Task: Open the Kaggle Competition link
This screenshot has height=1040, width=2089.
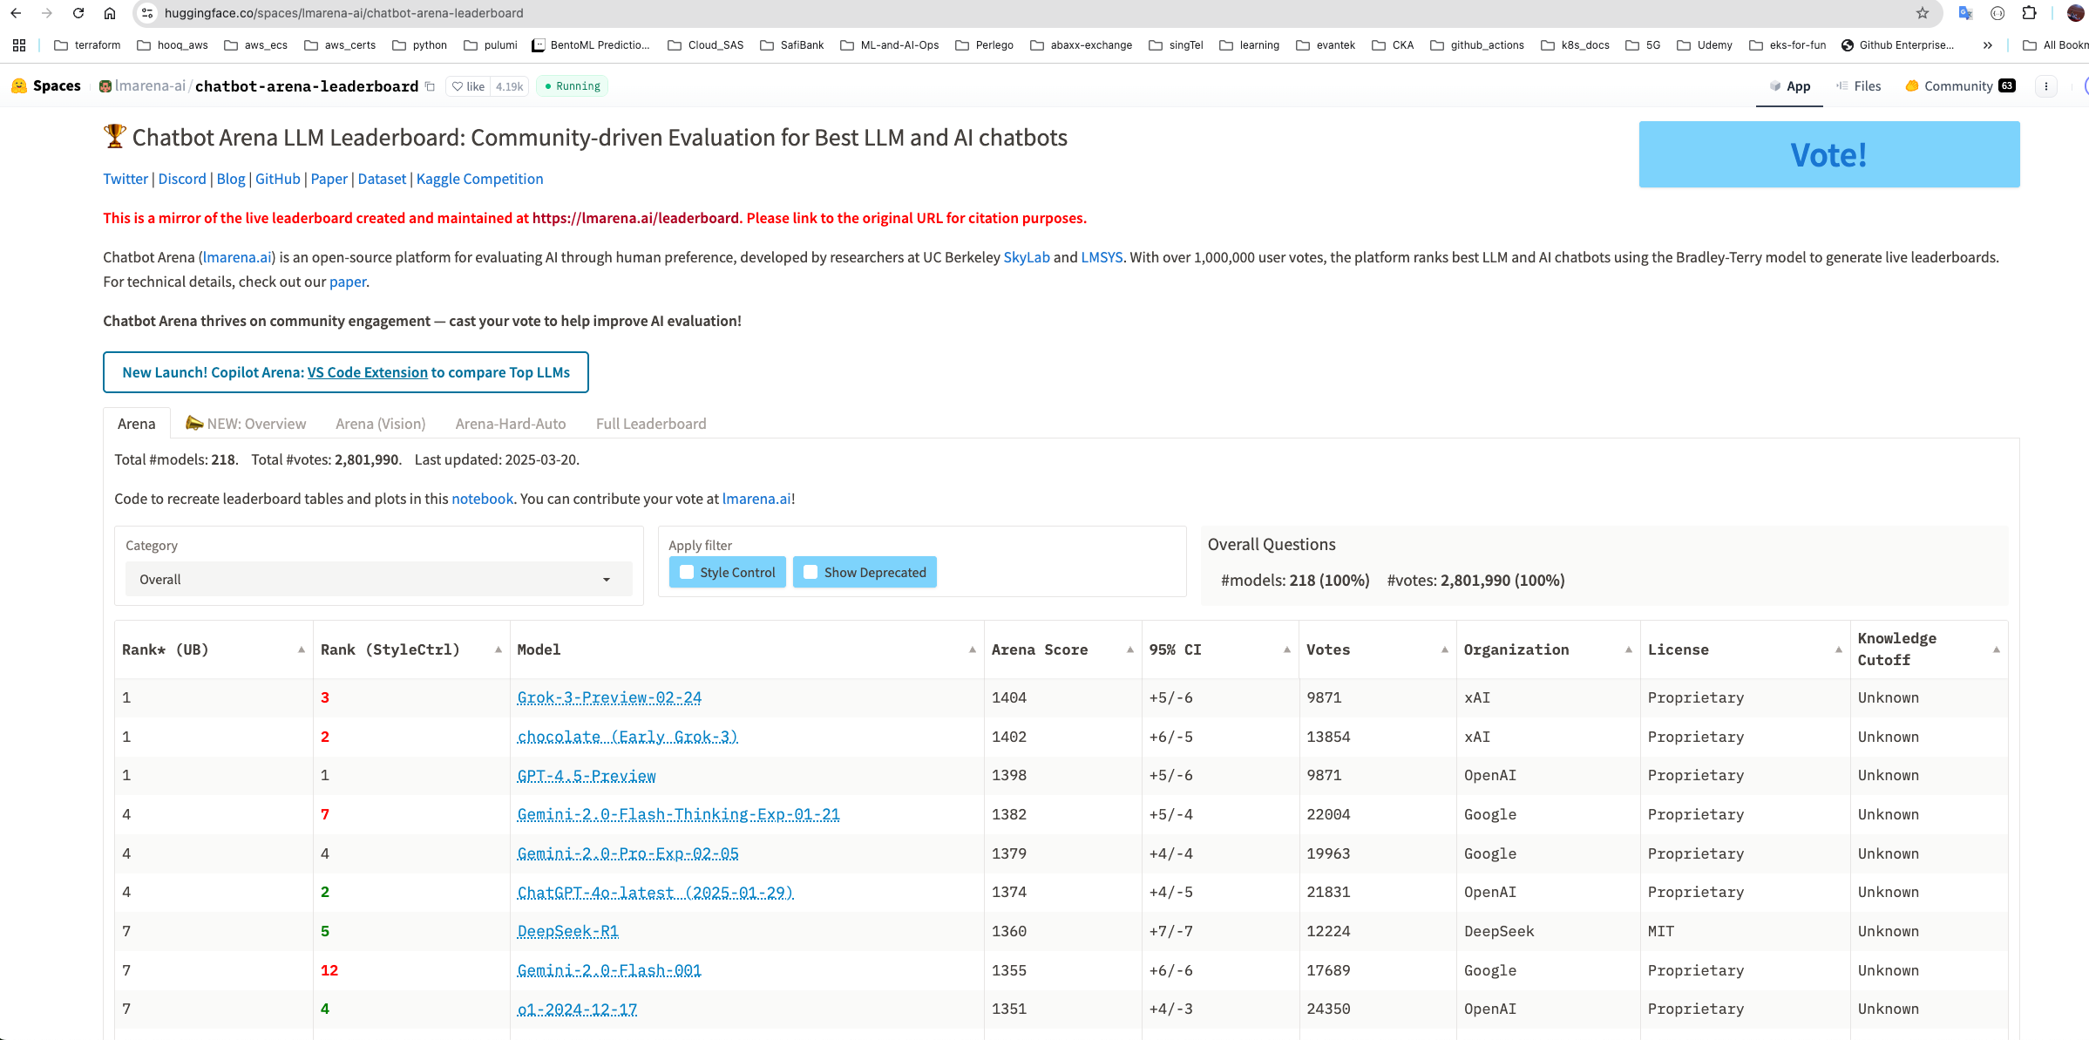Action: (479, 179)
